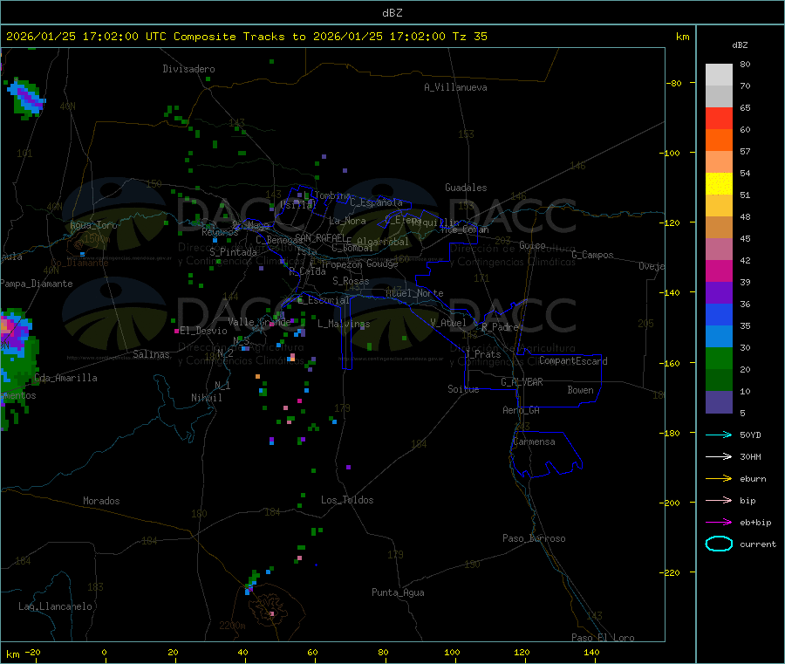Click the S_Pintada map label
785x664 pixels.
point(233,252)
